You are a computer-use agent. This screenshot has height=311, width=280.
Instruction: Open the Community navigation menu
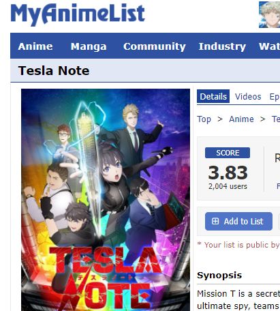coord(155,46)
